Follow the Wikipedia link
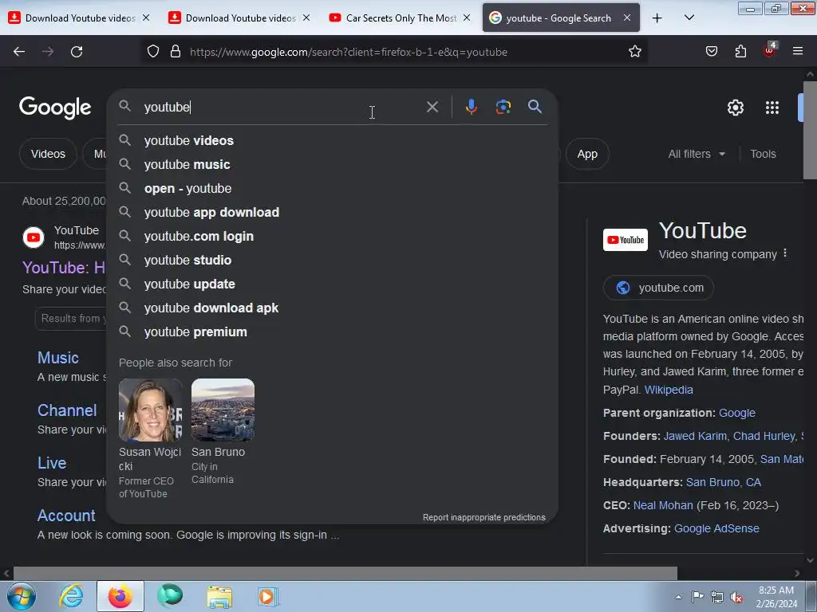Viewport: 817px width, 612px height. 669,390
